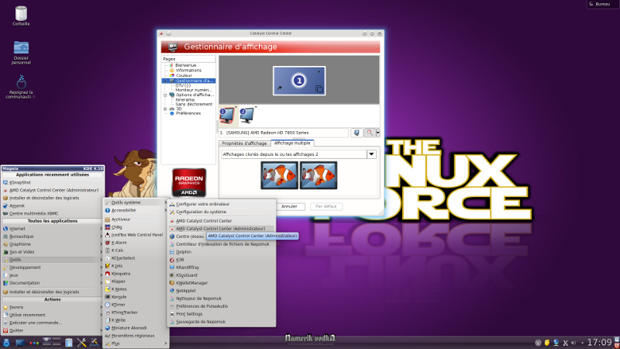Click the Annuler button
Screen dimensions: 620x349
click(x=289, y=206)
